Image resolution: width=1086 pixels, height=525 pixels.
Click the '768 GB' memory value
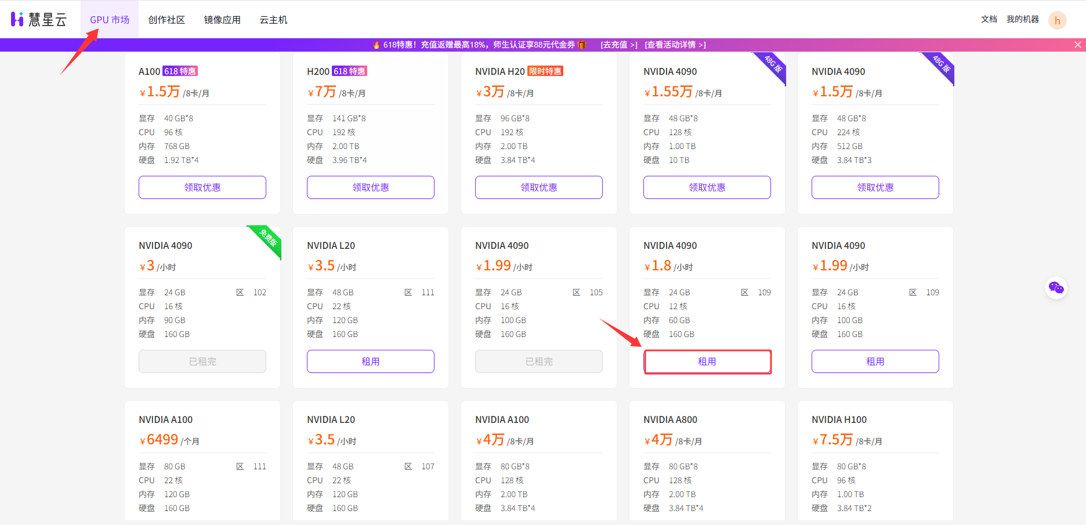coord(177,146)
